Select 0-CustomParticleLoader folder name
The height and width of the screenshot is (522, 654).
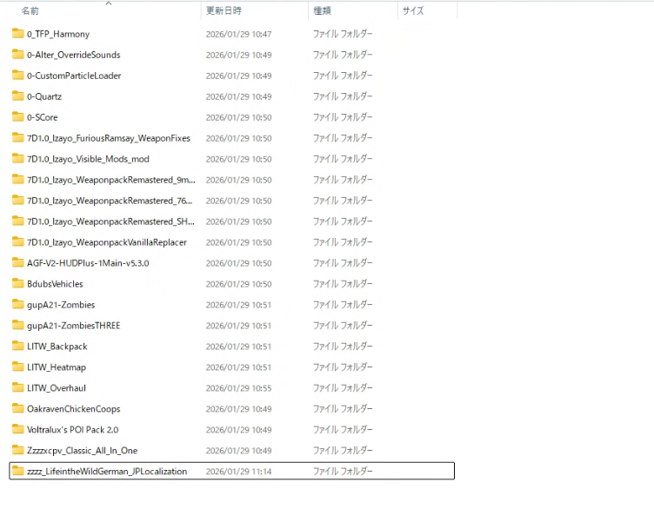click(x=74, y=76)
